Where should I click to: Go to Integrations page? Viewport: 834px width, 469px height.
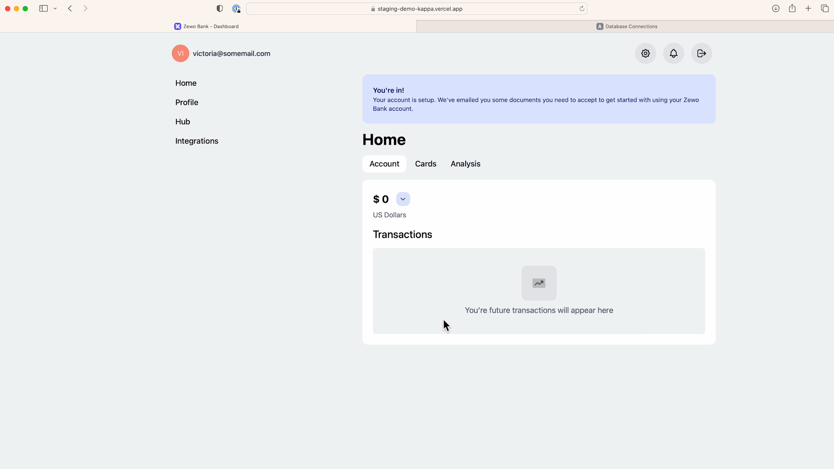(x=197, y=141)
